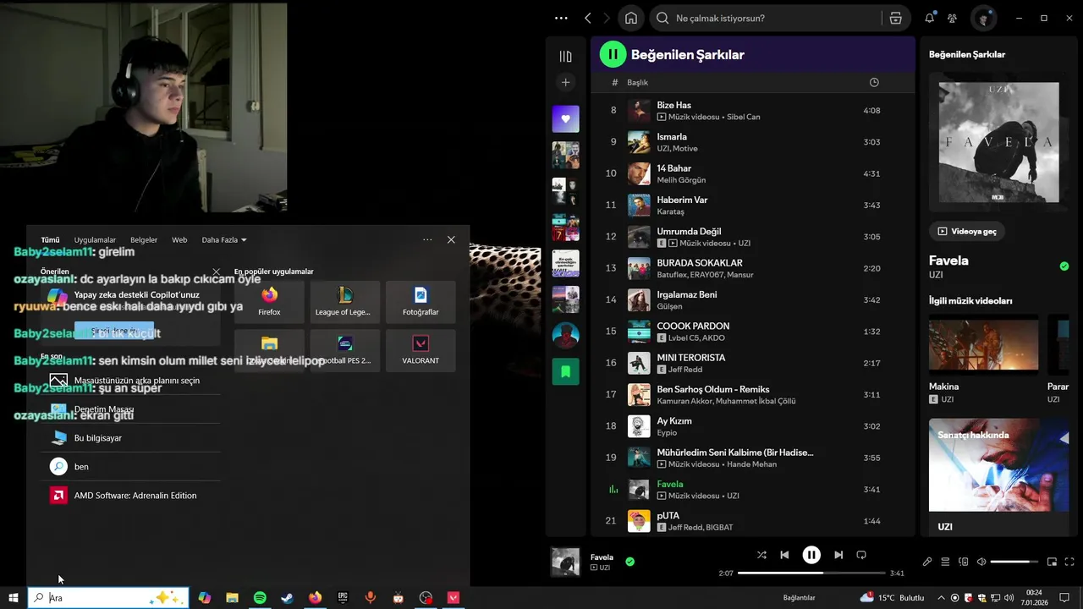Open the green bookmark Episodes sidebar item

[565, 371]
